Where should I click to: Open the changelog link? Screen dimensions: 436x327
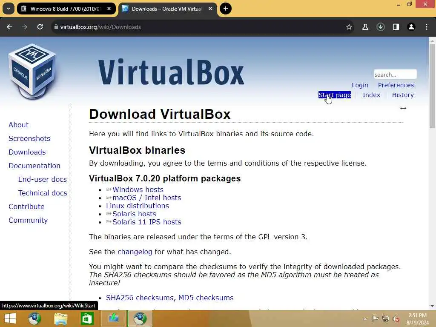(x=135, y=252)
